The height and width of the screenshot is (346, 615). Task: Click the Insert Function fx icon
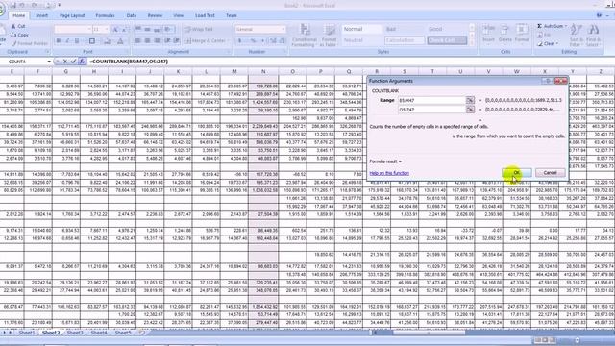[x=82, y=62]
